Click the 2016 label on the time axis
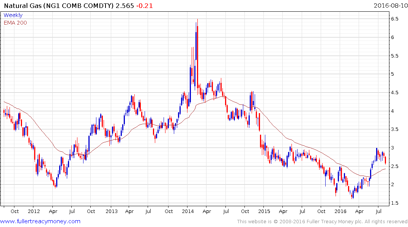Screen dimensions: 408x227 click(x=340, y=211)
